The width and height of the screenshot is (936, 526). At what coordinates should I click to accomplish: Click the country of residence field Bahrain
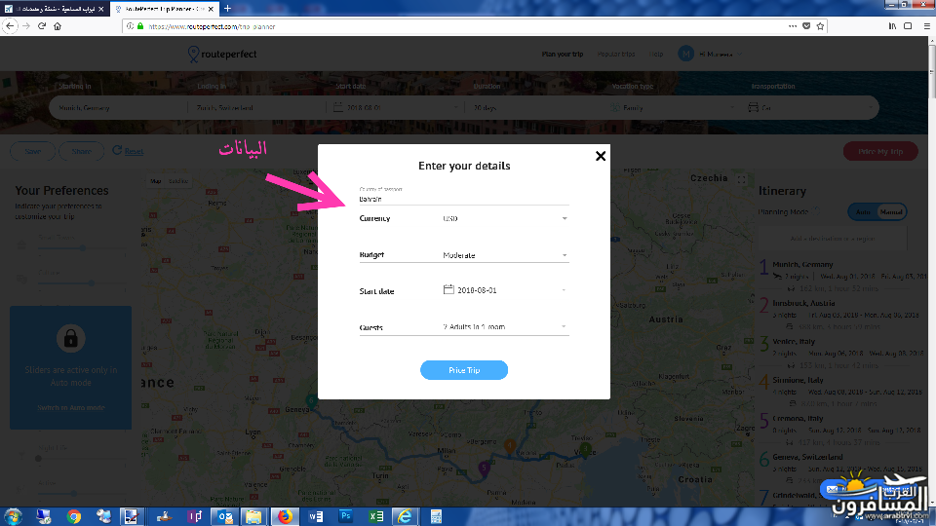click(464, 199)
